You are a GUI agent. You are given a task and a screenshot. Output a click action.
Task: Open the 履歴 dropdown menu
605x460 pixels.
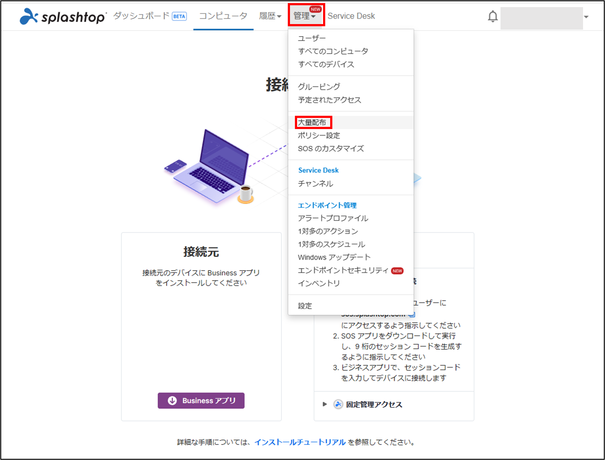[270, 16]
